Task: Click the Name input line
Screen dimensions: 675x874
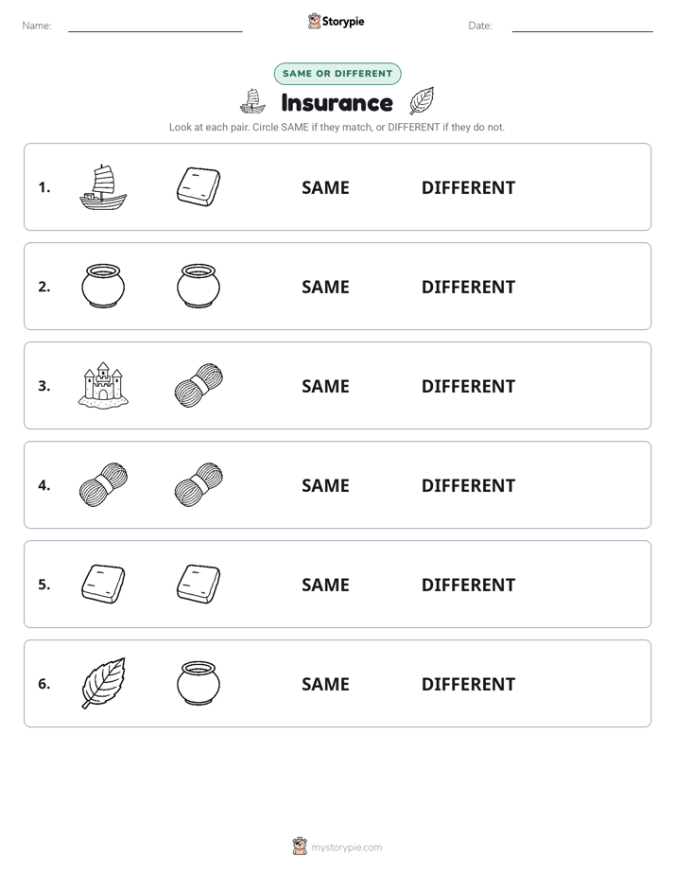Action: 155,26
